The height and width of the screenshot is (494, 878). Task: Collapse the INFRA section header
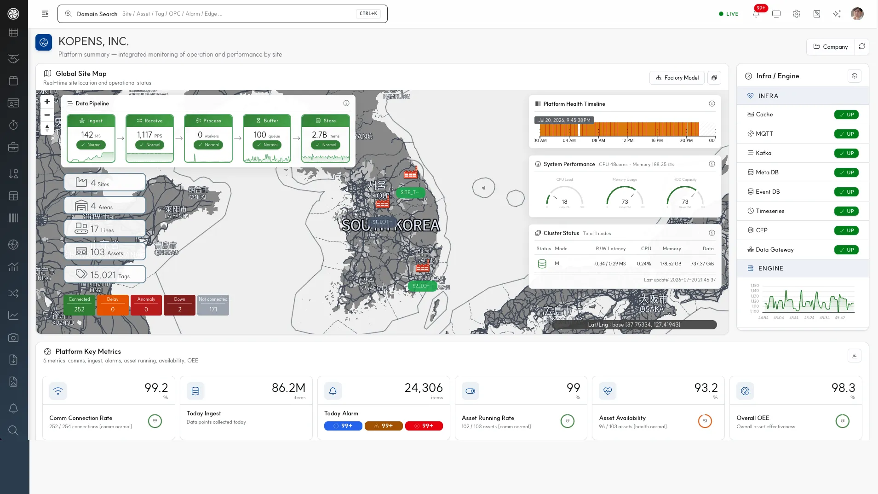click(x=803, y=96)
